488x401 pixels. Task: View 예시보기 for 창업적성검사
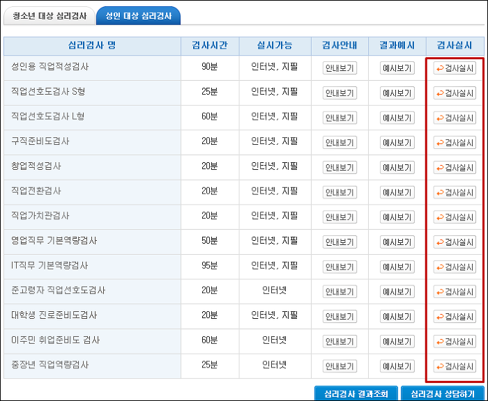[x=397, y=168]
